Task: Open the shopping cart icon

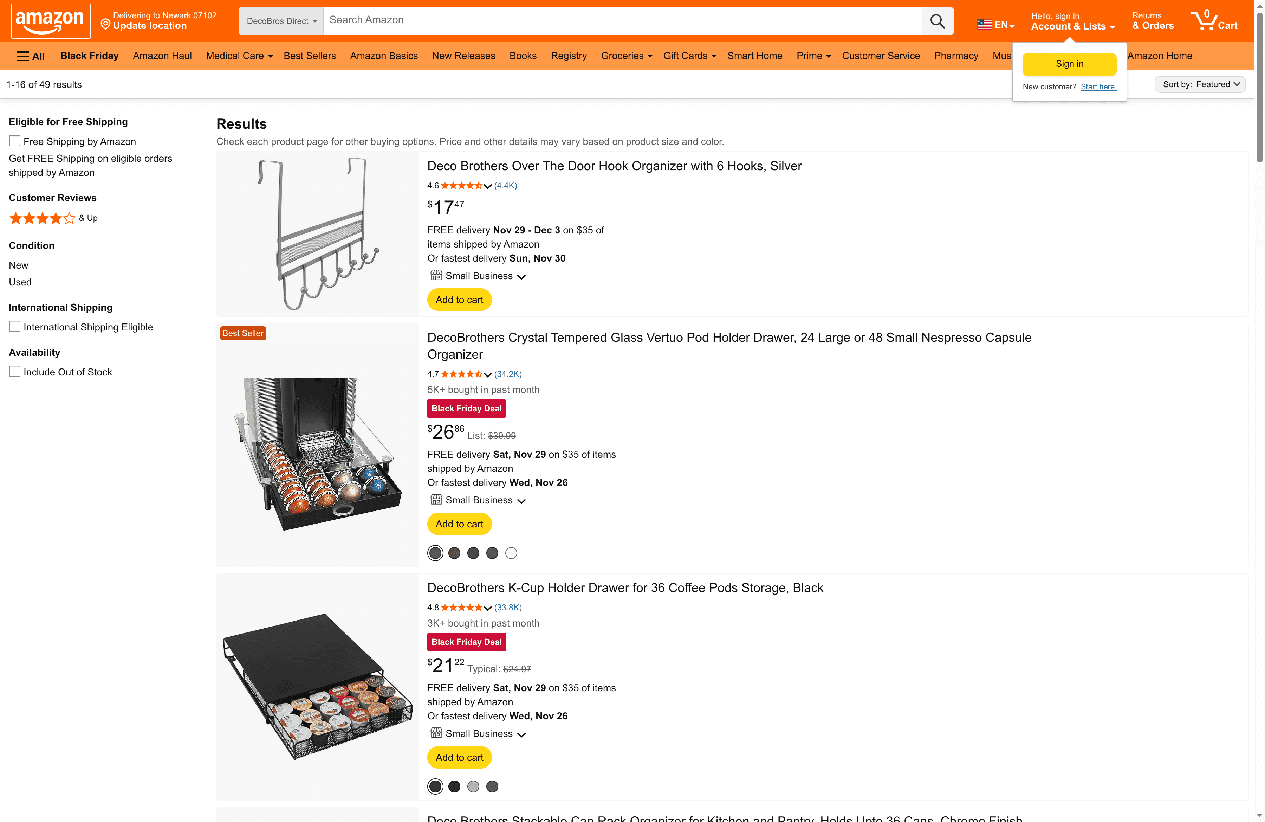Action: [1205, 21]
